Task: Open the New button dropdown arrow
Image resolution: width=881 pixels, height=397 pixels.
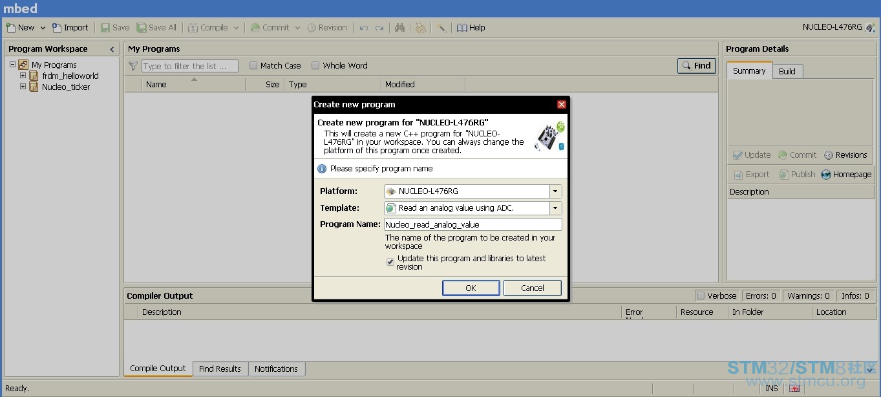Action: point(43,28)
